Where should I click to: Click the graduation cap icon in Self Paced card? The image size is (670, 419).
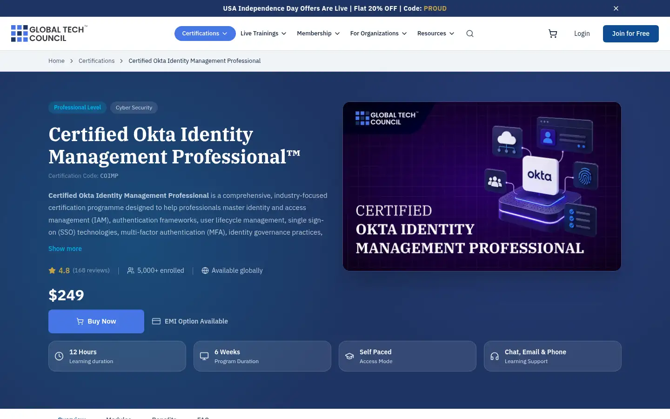349,356
